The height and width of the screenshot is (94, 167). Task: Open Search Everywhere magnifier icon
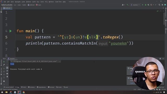tap(159, 5)
